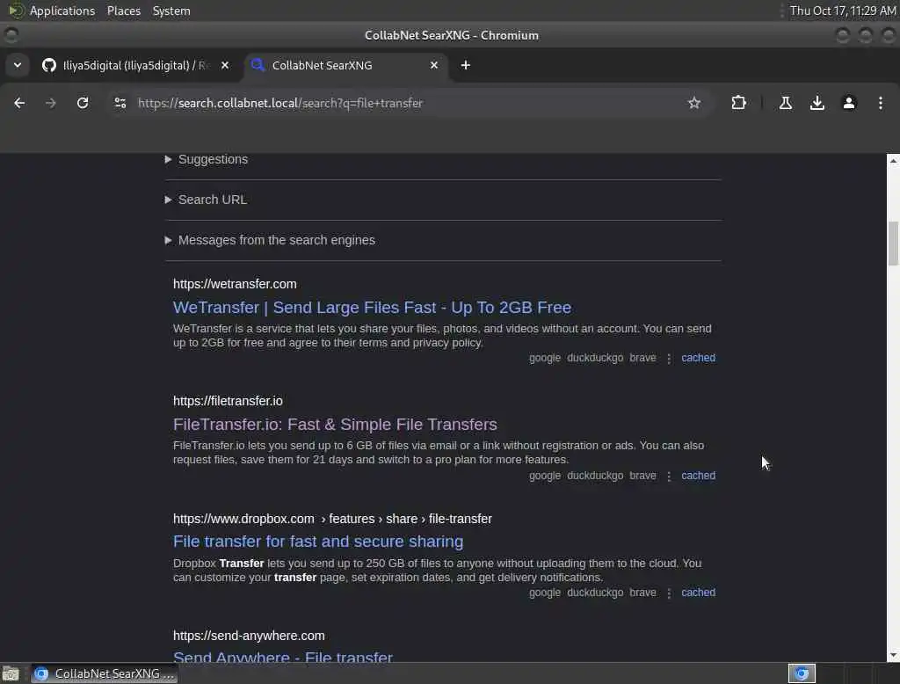The height and width of the screenshot is (684, 900).
Task: Click the https://send-anywhere.com URL text
Action: tap(249, 636)
